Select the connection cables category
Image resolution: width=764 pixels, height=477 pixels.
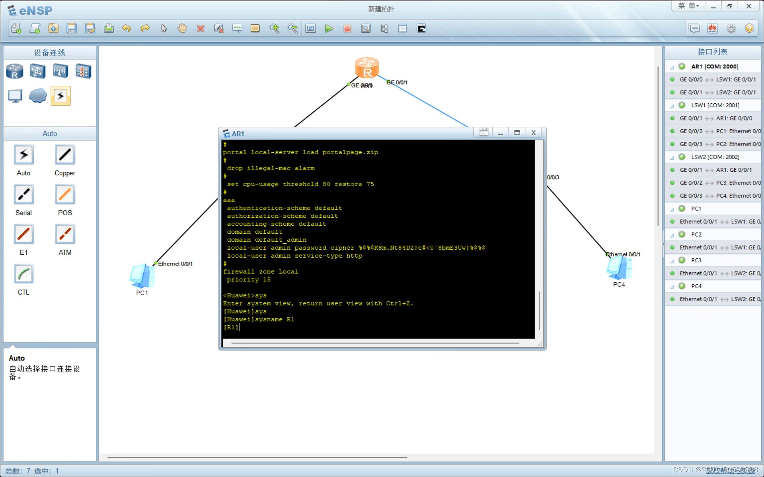point(60,96)
